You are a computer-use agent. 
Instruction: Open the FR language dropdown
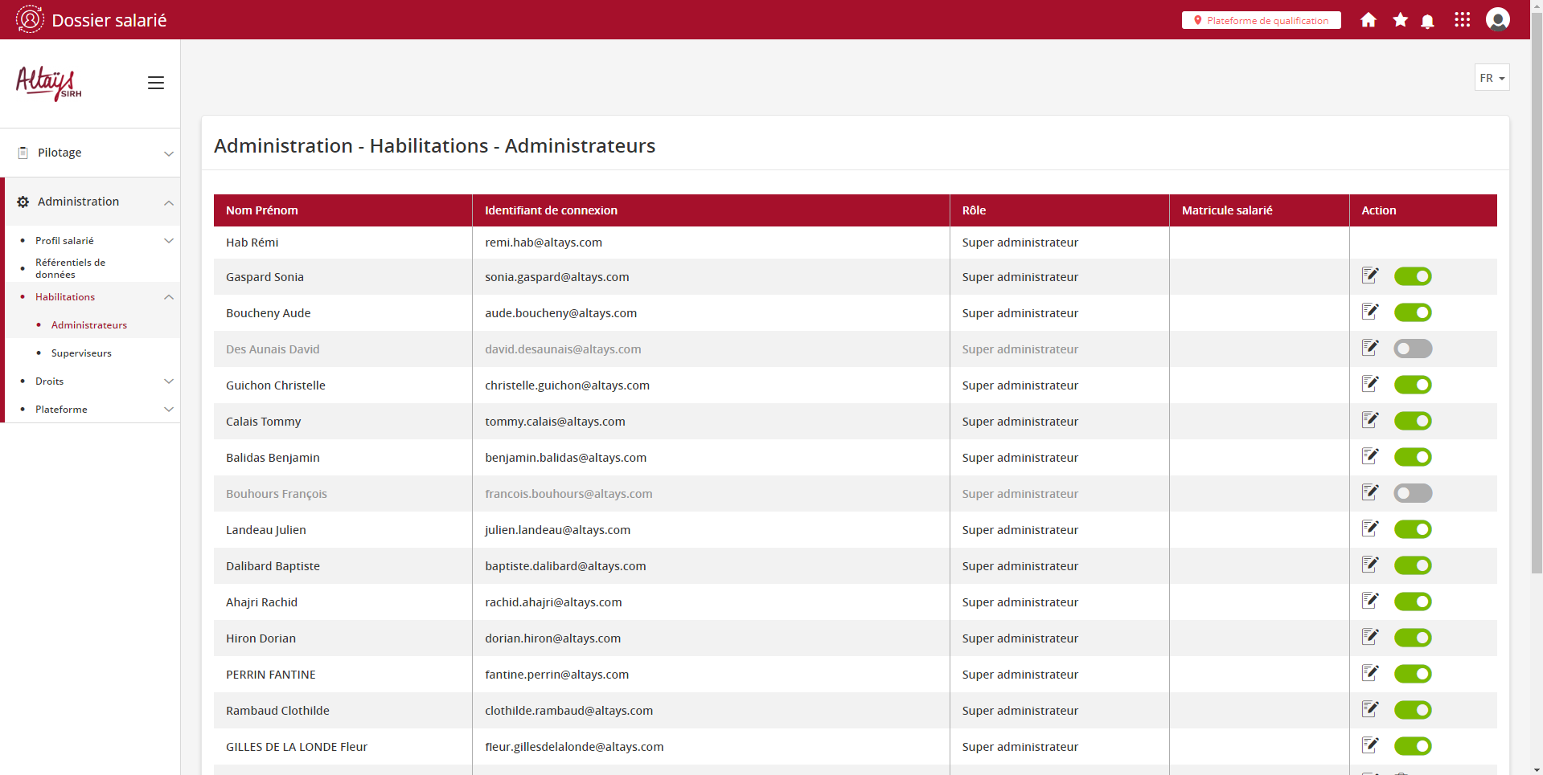[x=1492, y=78]
